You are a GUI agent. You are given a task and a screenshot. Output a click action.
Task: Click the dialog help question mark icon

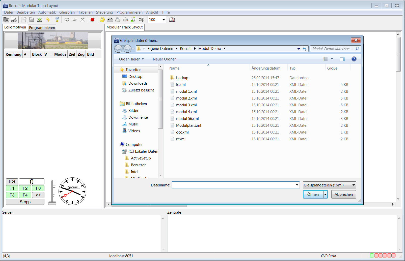[x=354, y=59]
